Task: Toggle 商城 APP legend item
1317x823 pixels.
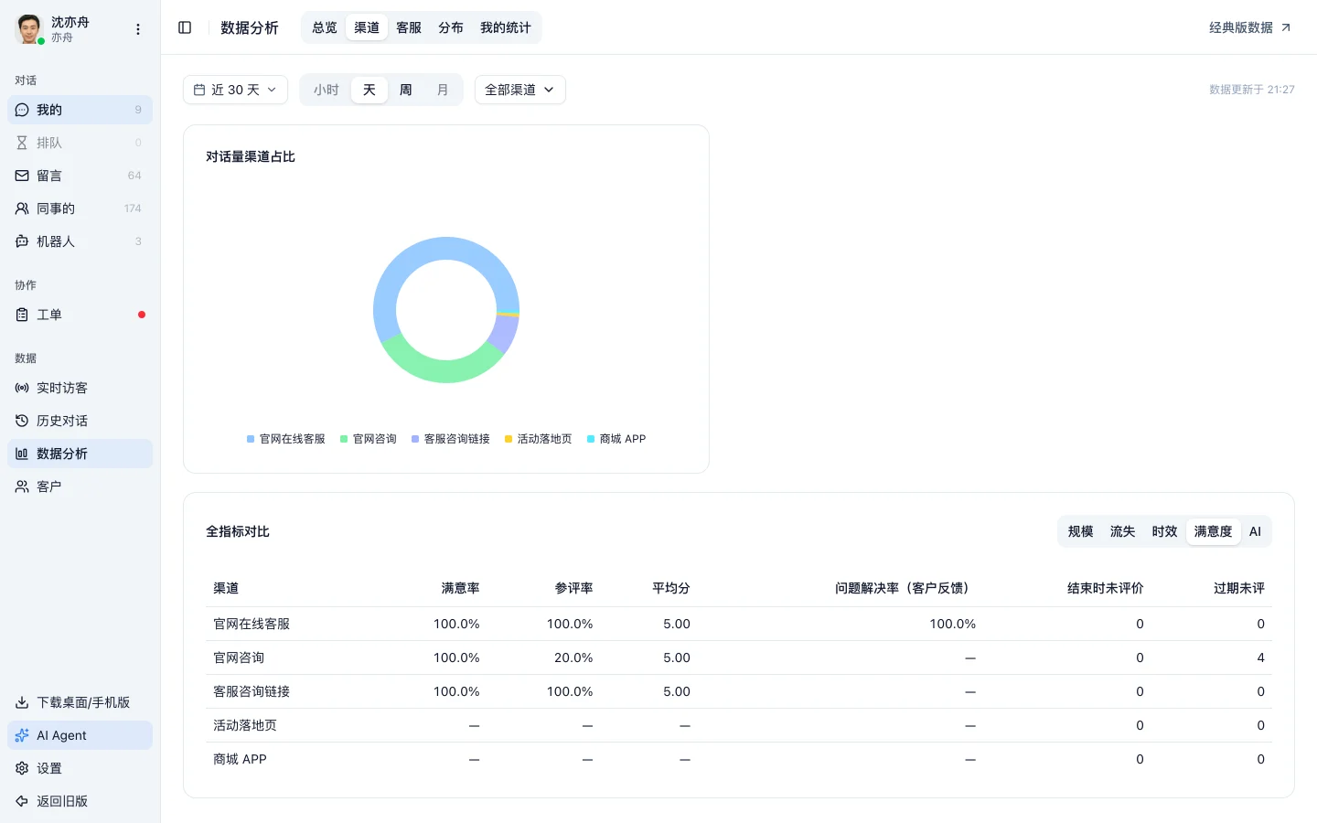Action: (x=616, y=439)
